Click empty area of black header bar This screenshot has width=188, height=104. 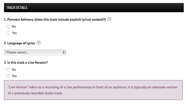[x=106, y=8]
